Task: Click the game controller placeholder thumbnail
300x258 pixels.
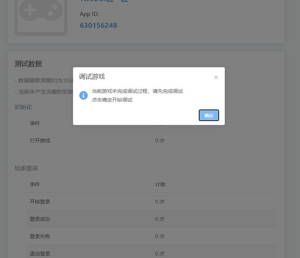Action: coord(41,16)
